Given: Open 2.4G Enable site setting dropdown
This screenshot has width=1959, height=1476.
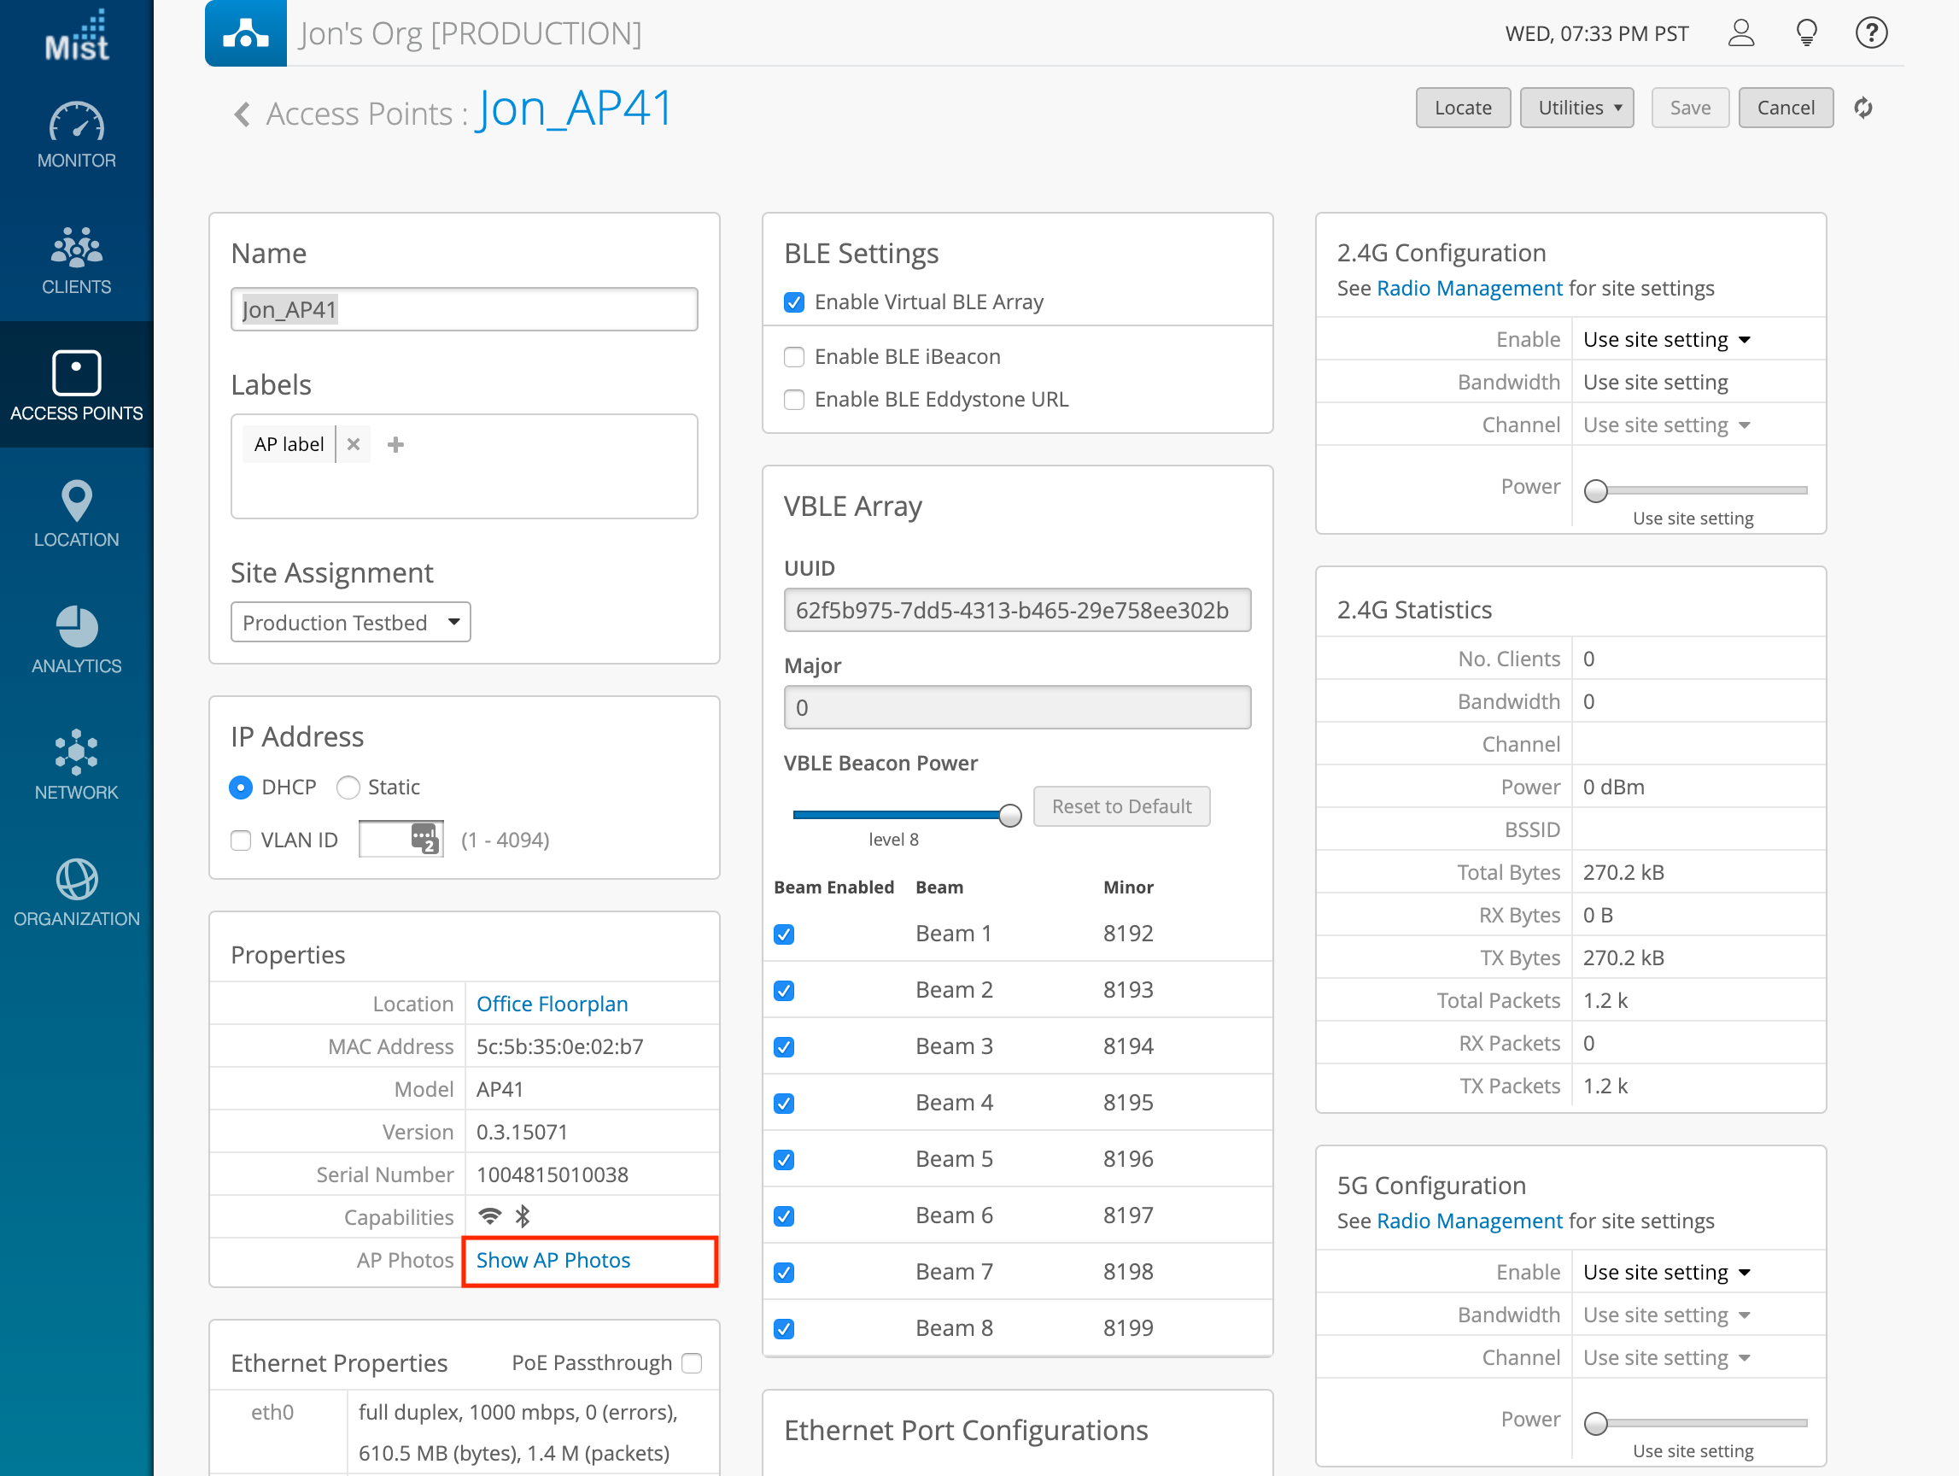Looking at the screenshot, I should click(1666, 340).
